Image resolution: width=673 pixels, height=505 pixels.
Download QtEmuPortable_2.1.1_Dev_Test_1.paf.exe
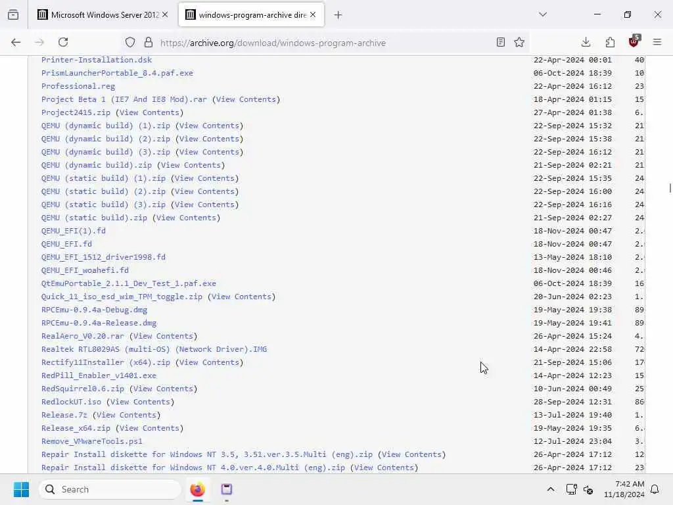(x=129, y=283)
